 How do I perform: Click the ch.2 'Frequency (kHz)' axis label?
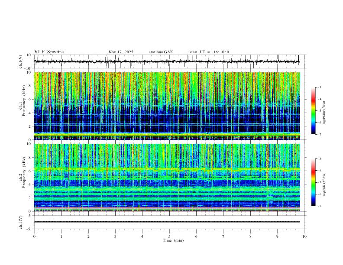tap(23, 172)
